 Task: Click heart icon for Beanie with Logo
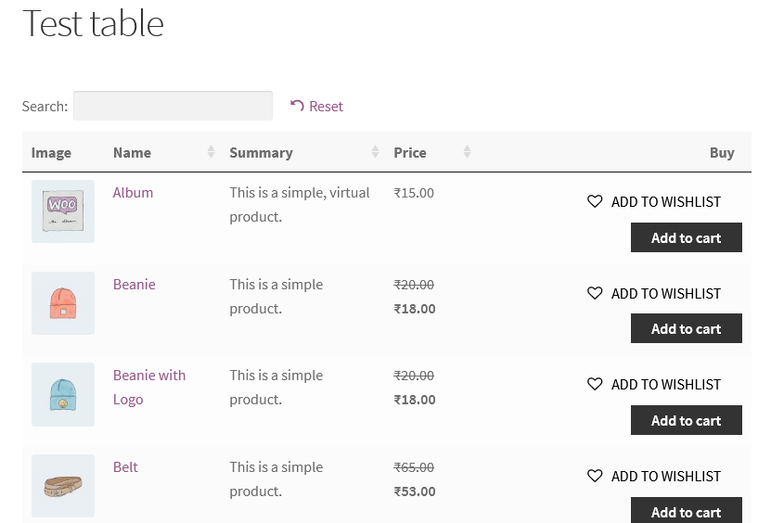[x=595, y=384]
